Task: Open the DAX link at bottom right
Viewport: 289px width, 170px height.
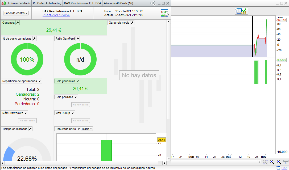Action: (x=284, y=168)
